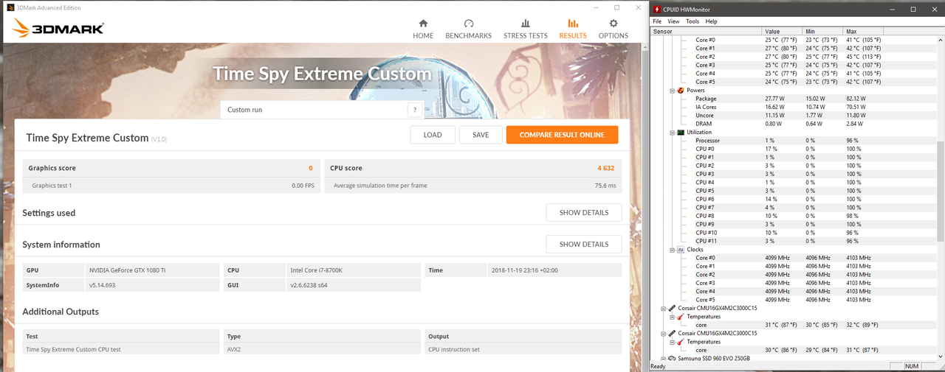
Task: Click the CPU score value 4 632
Action: [606, 168]
